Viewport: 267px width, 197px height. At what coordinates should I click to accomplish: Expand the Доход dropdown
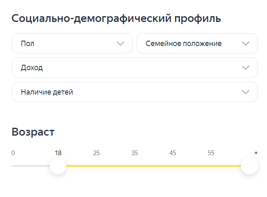coord(134,68)
